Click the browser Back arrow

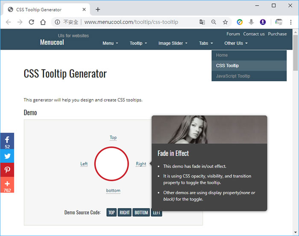click(9, 22)
